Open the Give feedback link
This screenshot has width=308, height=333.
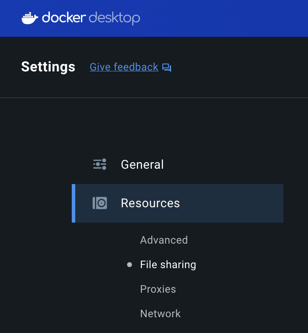coord(124,67)
